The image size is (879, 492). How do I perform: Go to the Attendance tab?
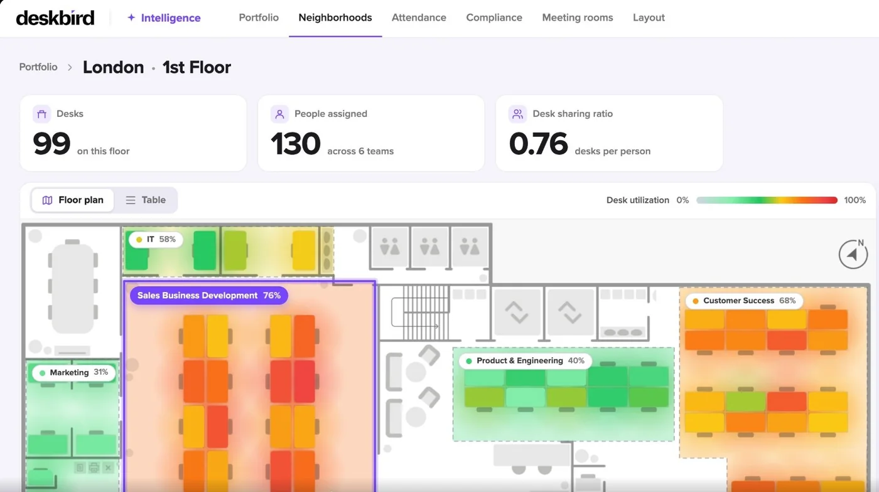pyautogui.click(x=419, y=18)
